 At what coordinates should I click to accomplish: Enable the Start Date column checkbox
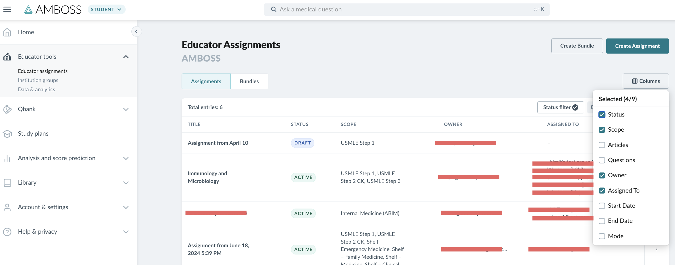(x=602, y=206)
